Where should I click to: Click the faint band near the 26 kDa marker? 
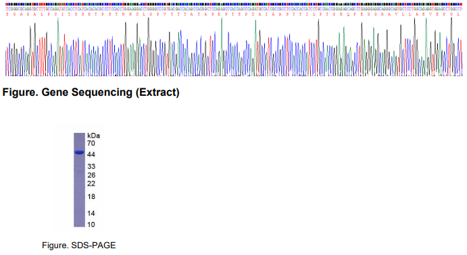click(x=79, y=172)
